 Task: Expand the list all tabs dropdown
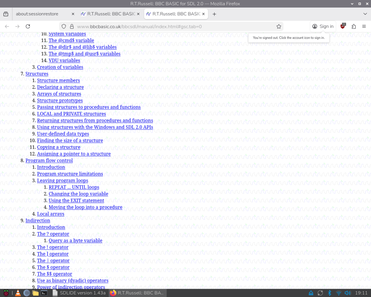(x=365, y=14)
